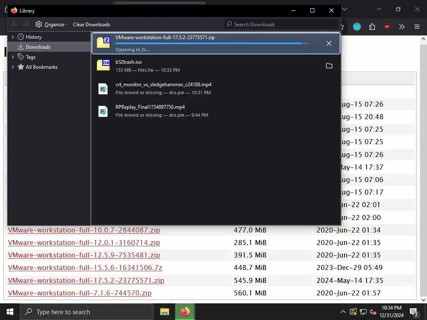
Task: Expand the Tags tree node
Action: click(13, 57)
